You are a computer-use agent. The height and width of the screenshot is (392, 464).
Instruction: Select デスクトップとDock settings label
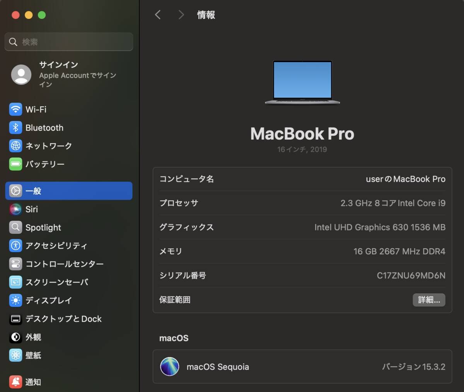click(x=64, y=319)
